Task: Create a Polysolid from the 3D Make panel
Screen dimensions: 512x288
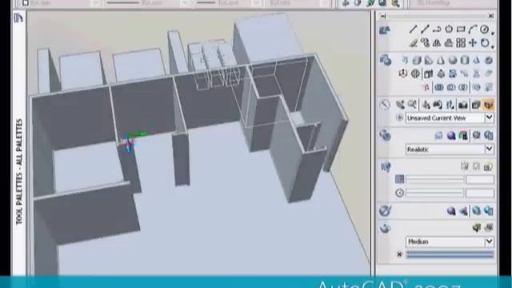Action: pyautogui.click(x=405, y=61)
